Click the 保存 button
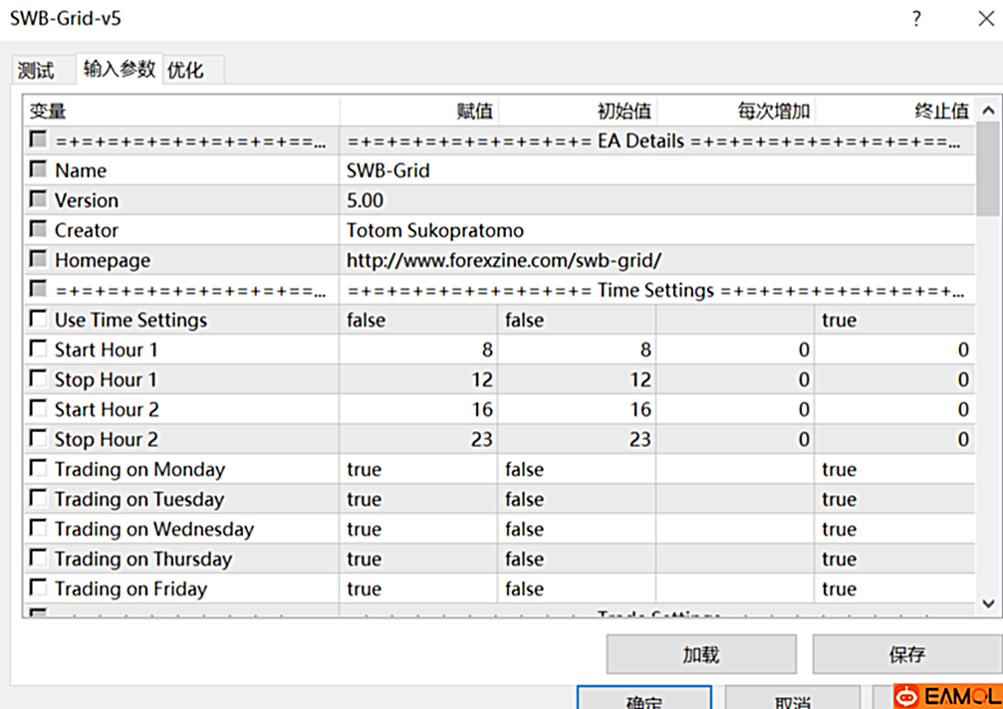Viewport: 1003px width, 709px height. [x=907, y=654]
